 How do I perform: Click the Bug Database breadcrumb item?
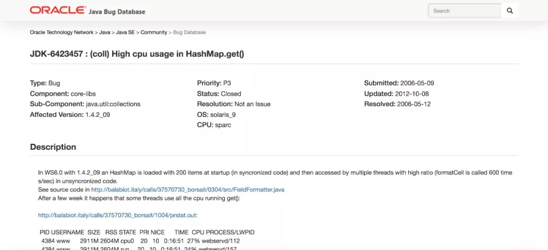tap(189, 32)
